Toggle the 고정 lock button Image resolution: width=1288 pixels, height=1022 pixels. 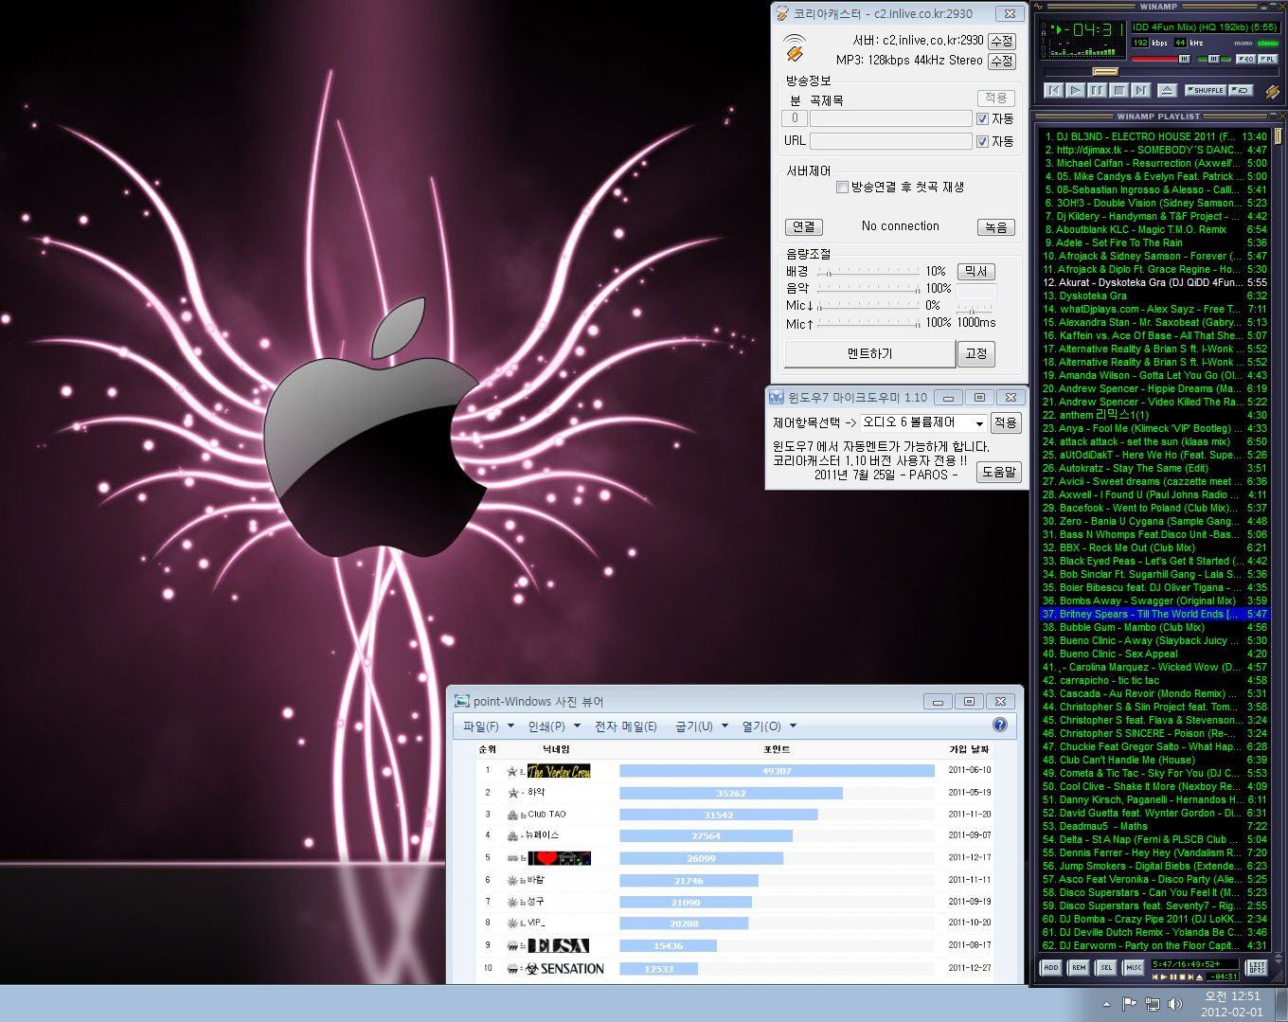(976, 353)
